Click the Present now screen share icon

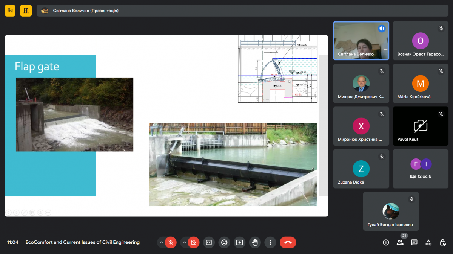coord(240,243)
